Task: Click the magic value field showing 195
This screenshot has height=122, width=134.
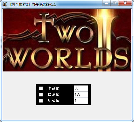Action: [x=81, y=94]
